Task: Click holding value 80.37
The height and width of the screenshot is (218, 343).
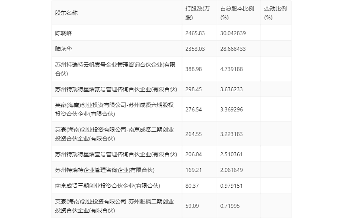Action: (x=192, y=186)
